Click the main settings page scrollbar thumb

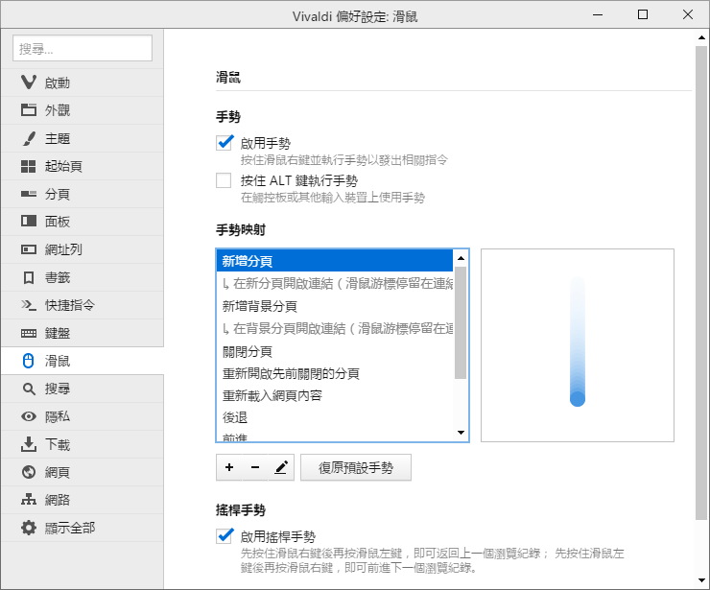[x=701, y=283]
